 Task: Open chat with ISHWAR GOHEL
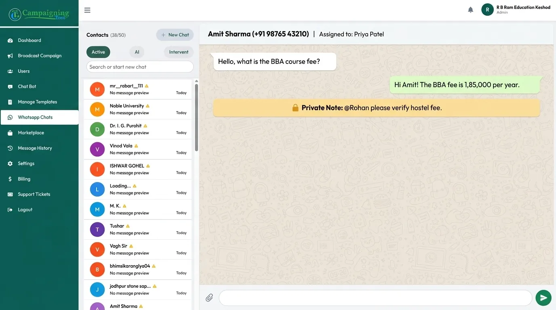click(x=137, y=169)
